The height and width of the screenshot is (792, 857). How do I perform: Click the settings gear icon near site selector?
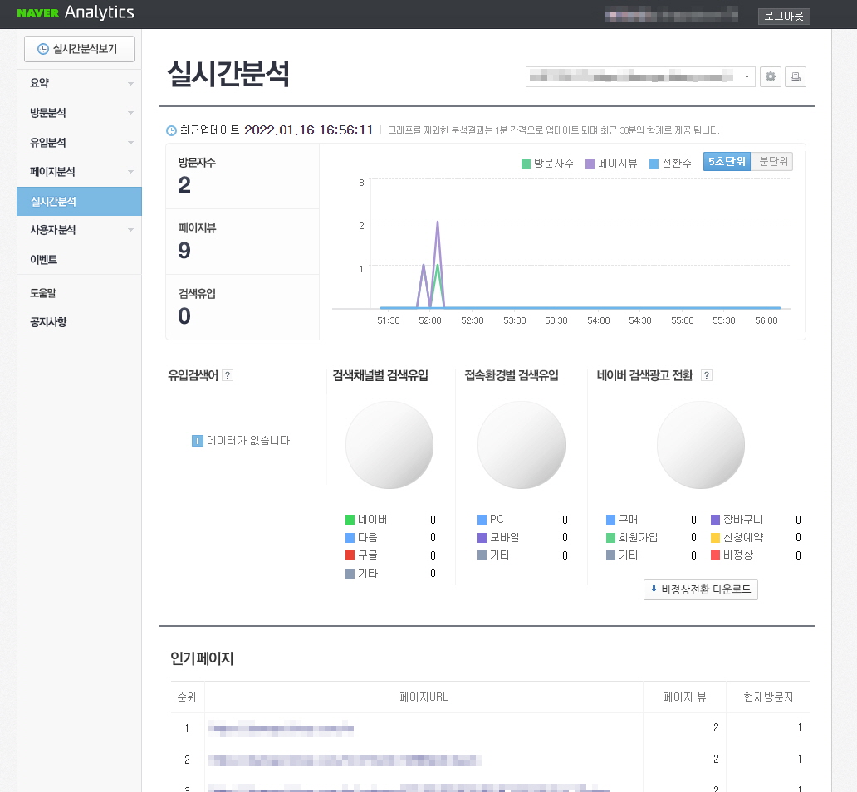point(771,76)
